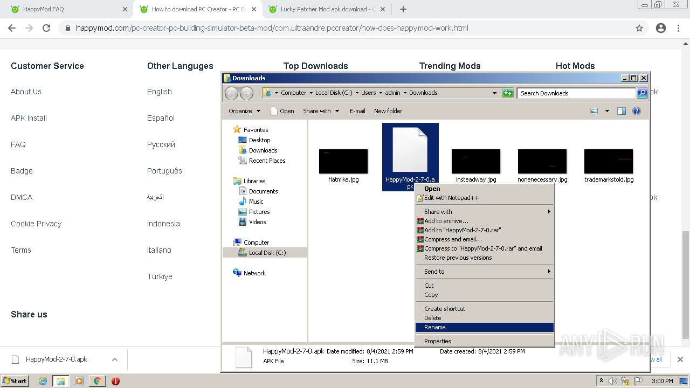Open a new Chrome tab

tap(403, 9)
